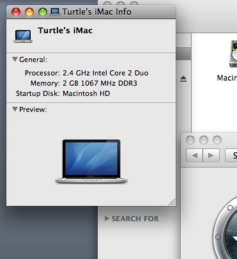The image size is (237, 259).
Task: Click the Preview section label
Action: pyautogui.click(x=33, y=109)
